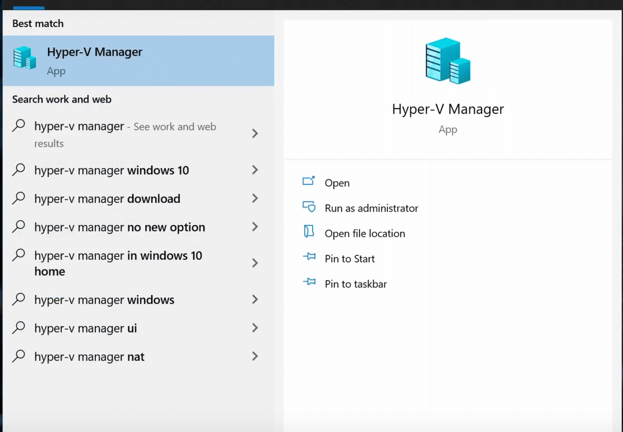Click magnifier icon beside 'hyper-v manager windows 10'
The width and height of the screenshot is (623, 432).
tap(19, 170)
